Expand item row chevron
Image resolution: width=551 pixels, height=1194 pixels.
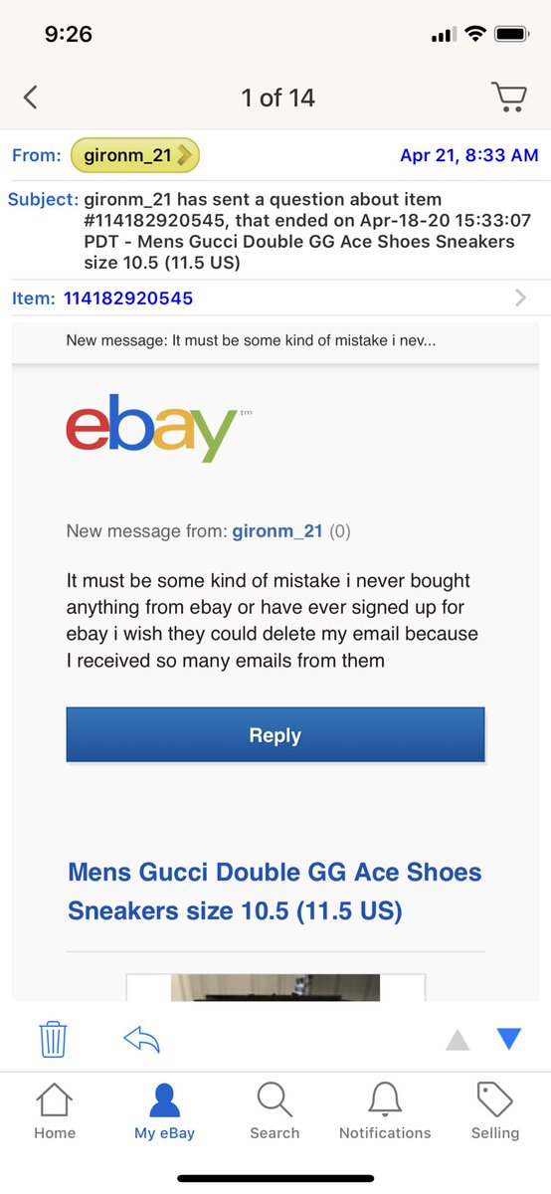pyautogui.click(x=520, y=298)
